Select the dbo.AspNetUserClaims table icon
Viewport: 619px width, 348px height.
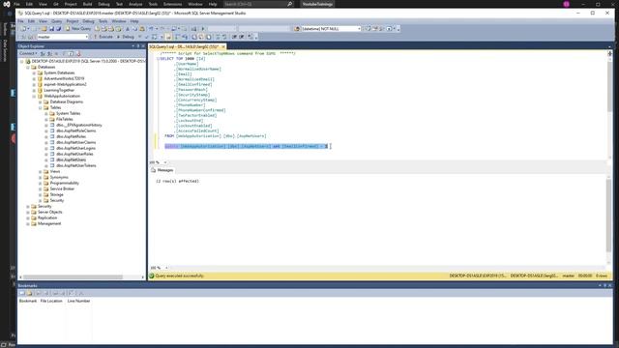coord(52,142)
